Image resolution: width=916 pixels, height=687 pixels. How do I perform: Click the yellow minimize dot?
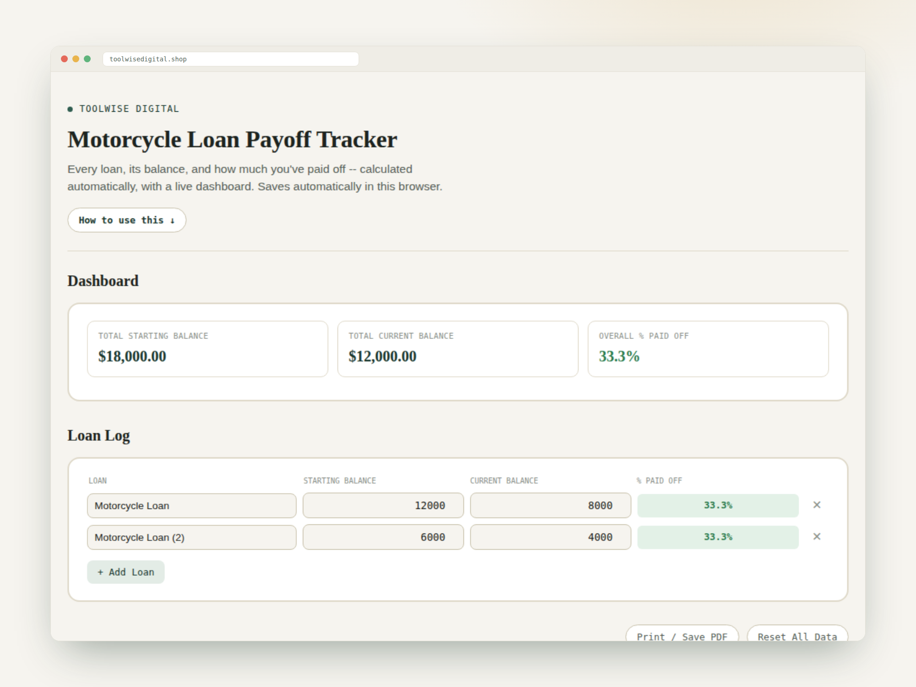76,59
